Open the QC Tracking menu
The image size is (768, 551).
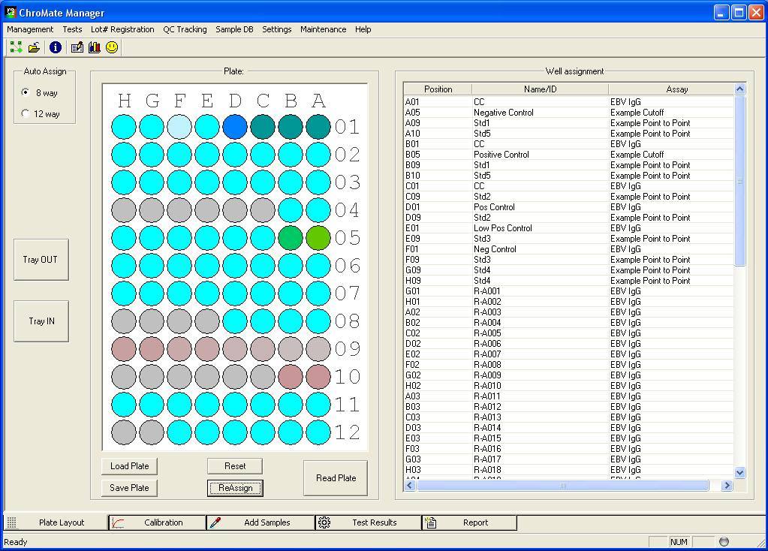point(185,29)
